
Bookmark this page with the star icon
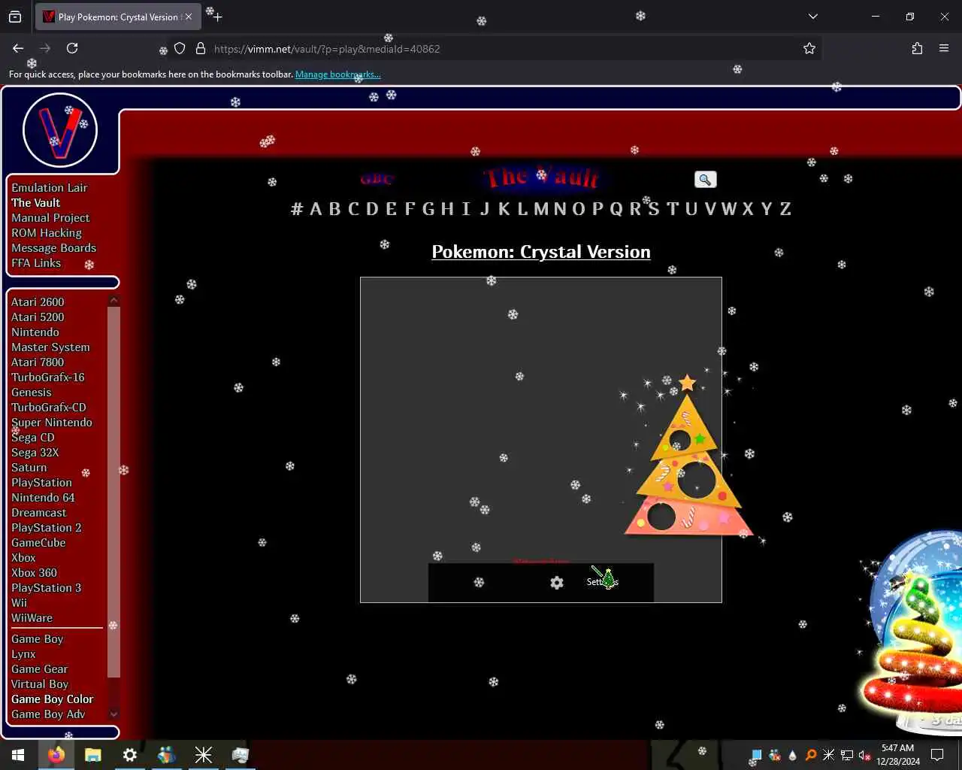point(809,48)
